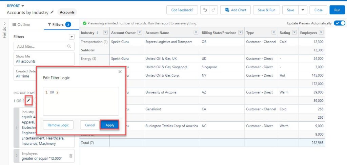This screenshot has width=347, height=165.
Task: Click the redo arrow button
Action: [x=213, y=10]
